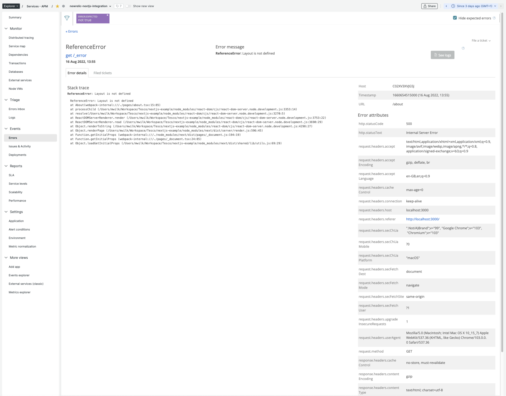Image resolution: width=506 pixels, height=396 pixels.
Task: Click the help question mark near File a ticket
Action: click(463, 48)
